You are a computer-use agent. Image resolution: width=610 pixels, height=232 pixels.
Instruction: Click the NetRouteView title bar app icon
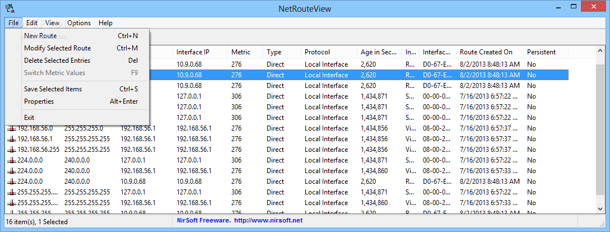pyautogui.click(x=10, y=7)
